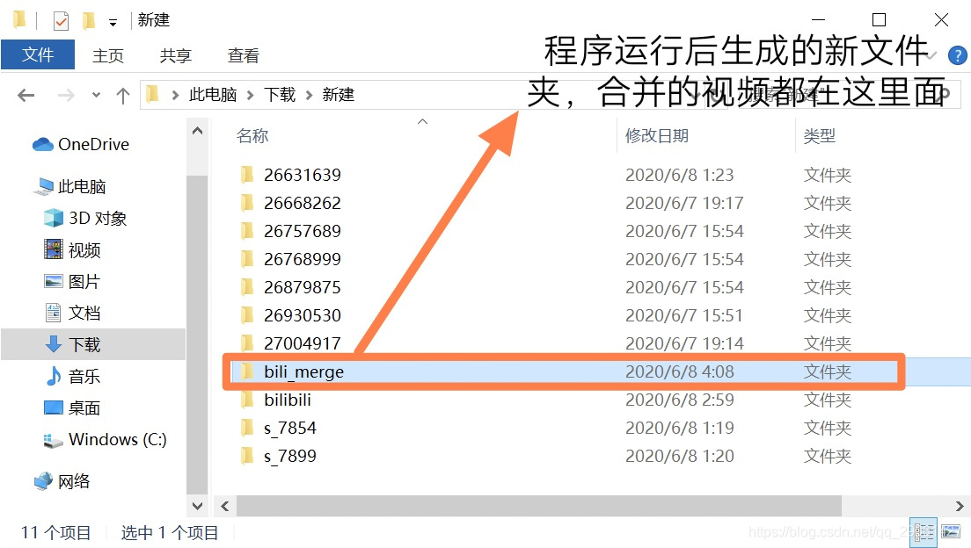Open the 文件 menu
971x548 pixels.
point(39,54)
